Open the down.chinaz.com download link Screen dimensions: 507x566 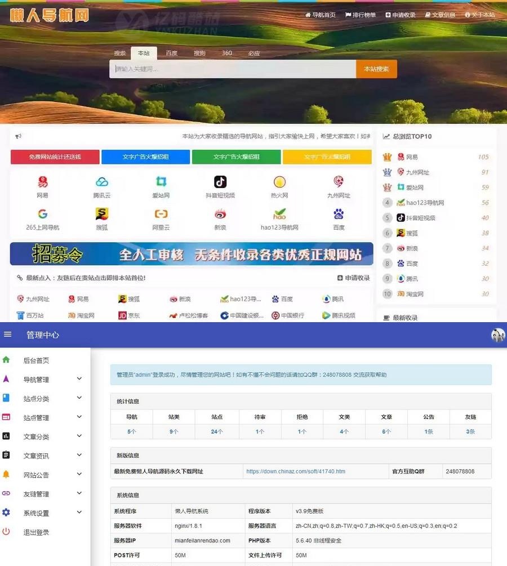pos(296,471)
